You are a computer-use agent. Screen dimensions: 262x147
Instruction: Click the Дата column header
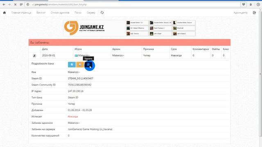pos(45,49)
